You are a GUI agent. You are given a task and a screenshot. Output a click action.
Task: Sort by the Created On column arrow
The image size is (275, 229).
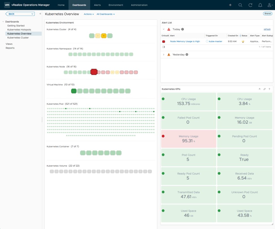point(240,36)
